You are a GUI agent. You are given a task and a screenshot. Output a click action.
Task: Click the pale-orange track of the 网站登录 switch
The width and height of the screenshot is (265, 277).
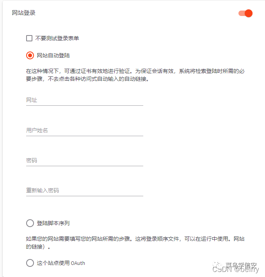241,13
